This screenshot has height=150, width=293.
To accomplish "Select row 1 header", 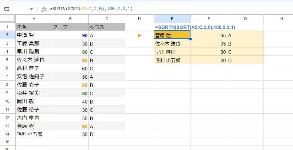I will tap(7, 27).
